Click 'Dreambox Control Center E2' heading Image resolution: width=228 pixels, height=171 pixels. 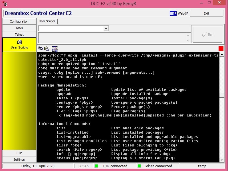point(38,13)
